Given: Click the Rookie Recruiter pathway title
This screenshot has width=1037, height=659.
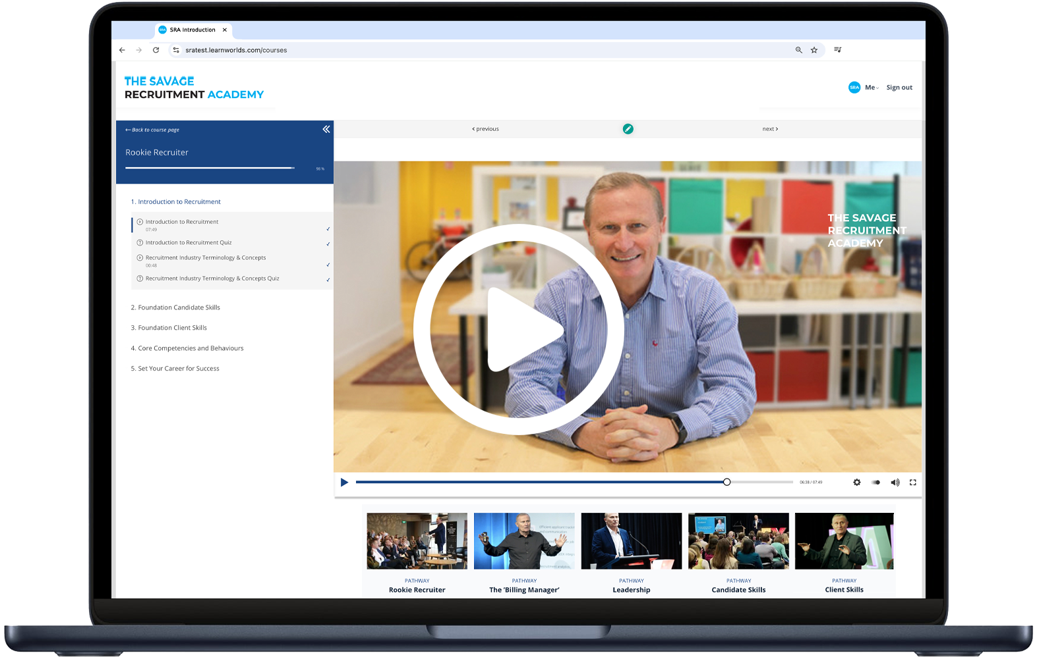Looking at the screenshot, I should (417, 590).
